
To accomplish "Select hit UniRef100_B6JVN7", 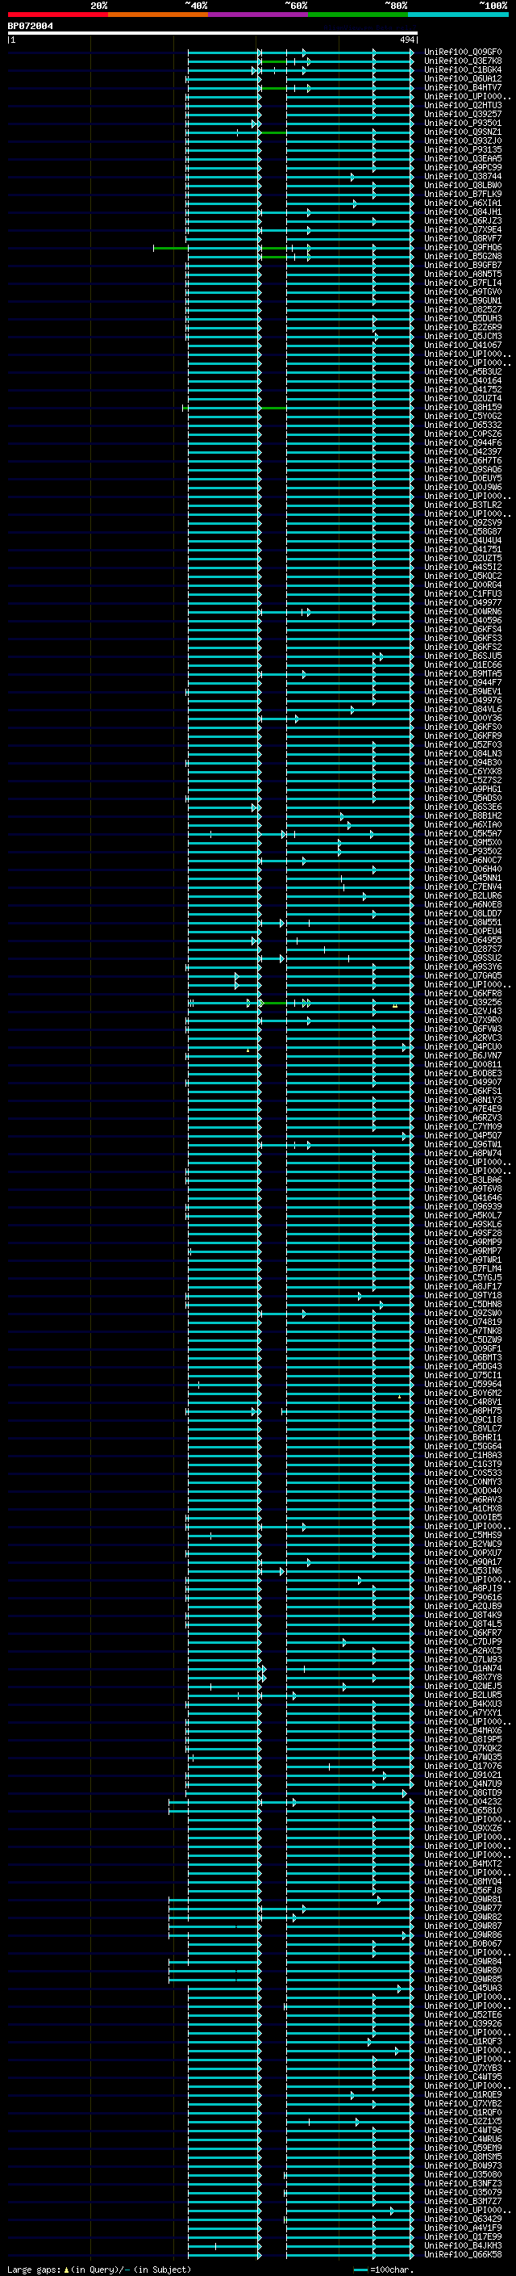I will [463, 1056].
